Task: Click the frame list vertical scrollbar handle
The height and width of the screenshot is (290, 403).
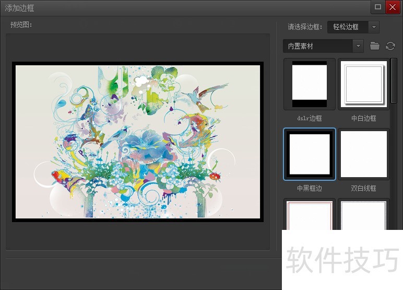Action: (x=394, y=81)
